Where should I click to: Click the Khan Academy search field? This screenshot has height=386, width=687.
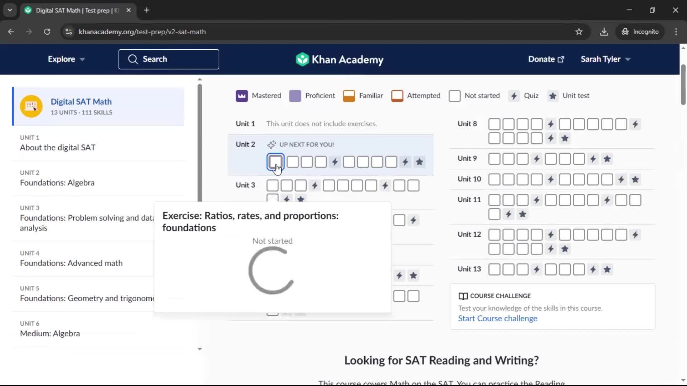click(169, 59)
